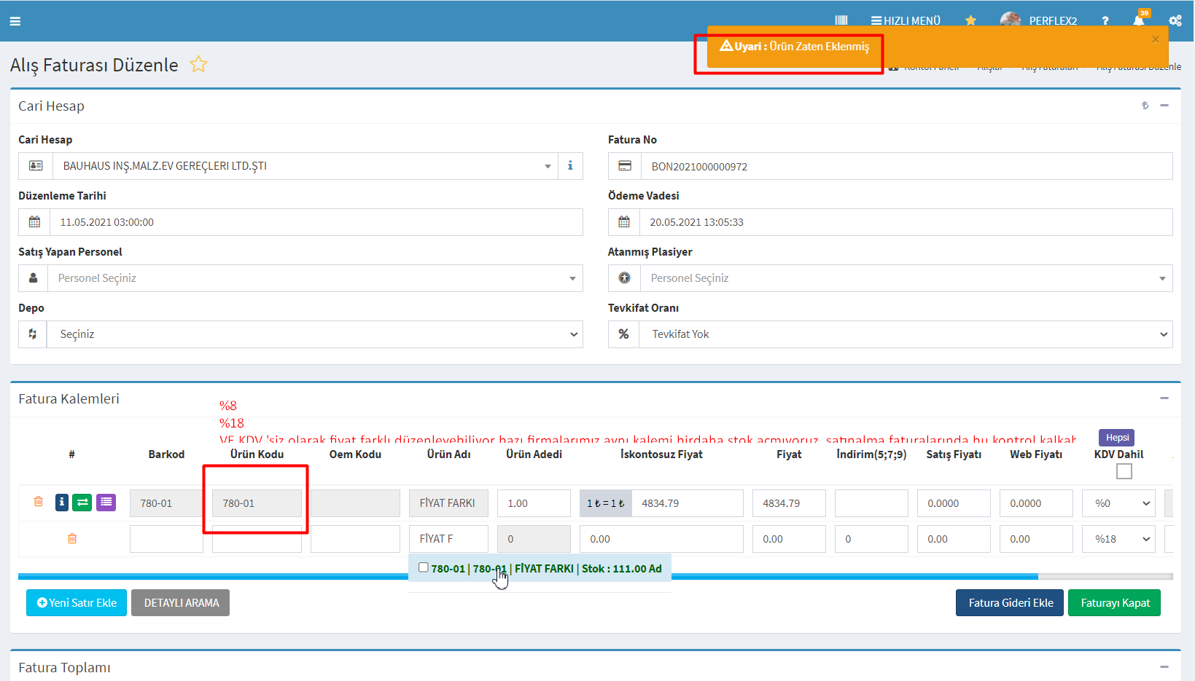Open the HIZLI MENÜ menu
The height and width of the screenshot is (681, 1195).
(x=906, y=20)
